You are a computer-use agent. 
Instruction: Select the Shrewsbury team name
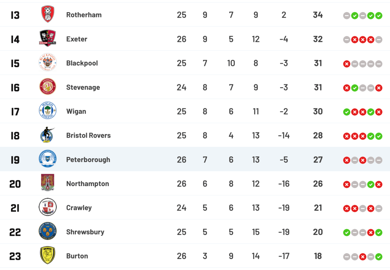point(85,232)
